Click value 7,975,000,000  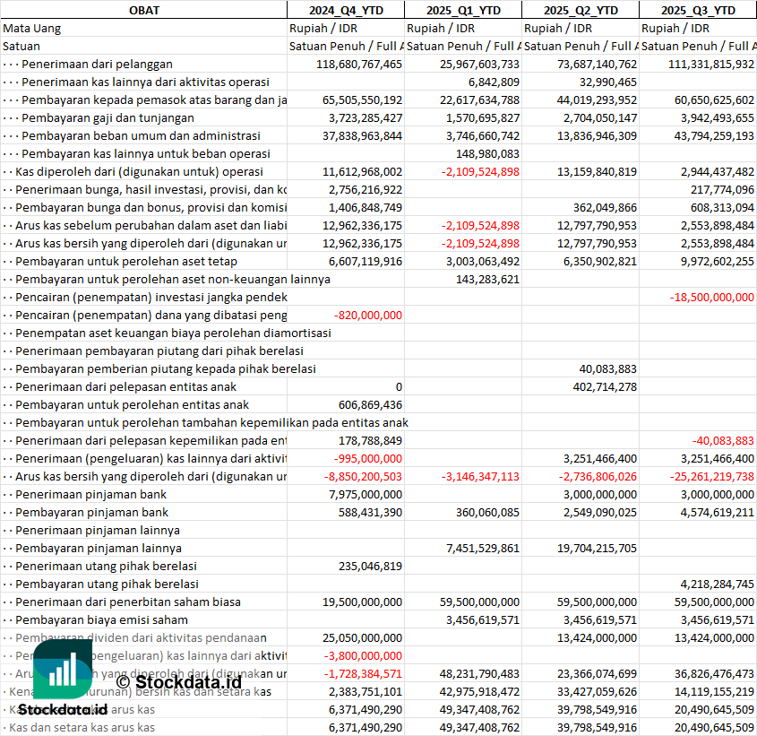(365, 493)
